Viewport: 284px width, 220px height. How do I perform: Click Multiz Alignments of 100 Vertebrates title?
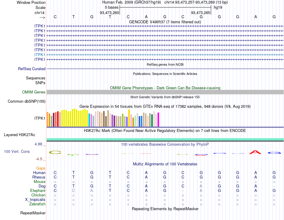coord(165,164)
